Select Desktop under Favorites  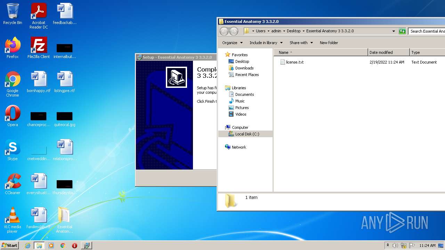(242, 61)
